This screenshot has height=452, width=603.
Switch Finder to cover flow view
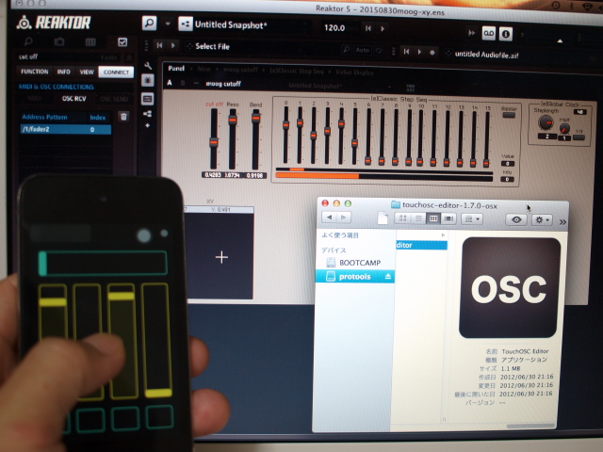(x=448, y=219)
